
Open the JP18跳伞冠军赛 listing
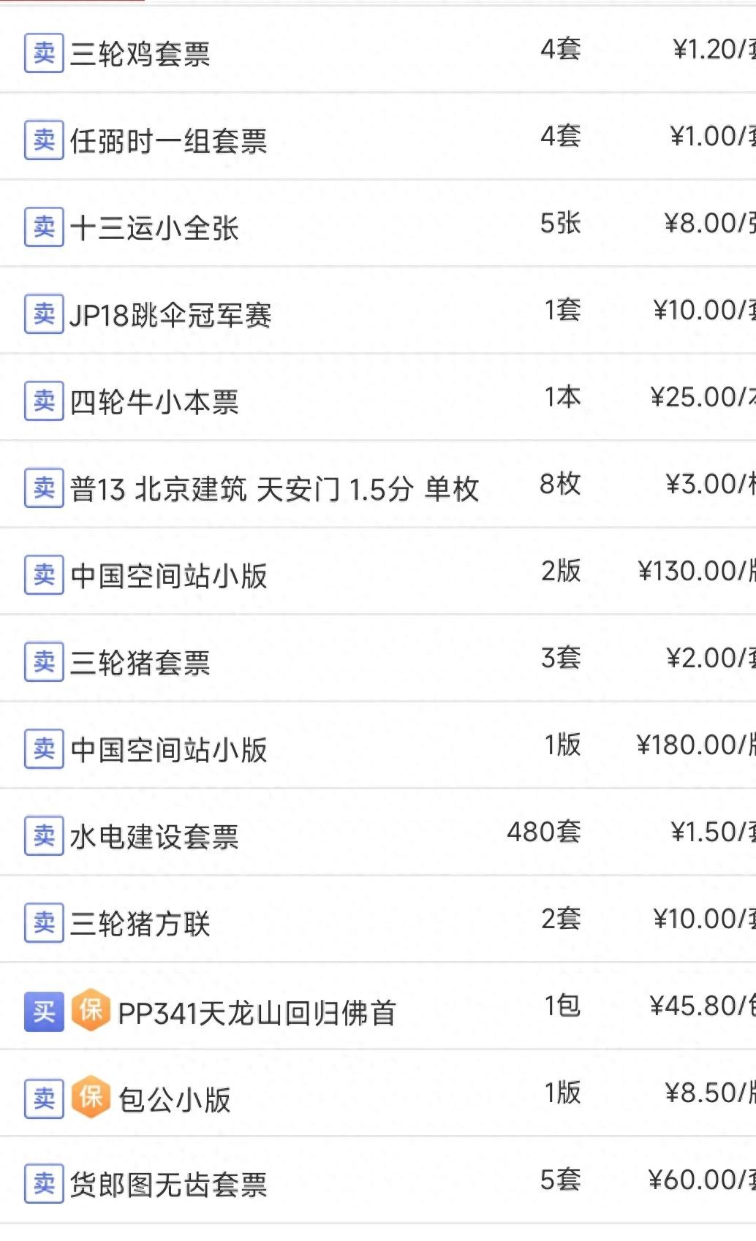(x=170, y=315)
